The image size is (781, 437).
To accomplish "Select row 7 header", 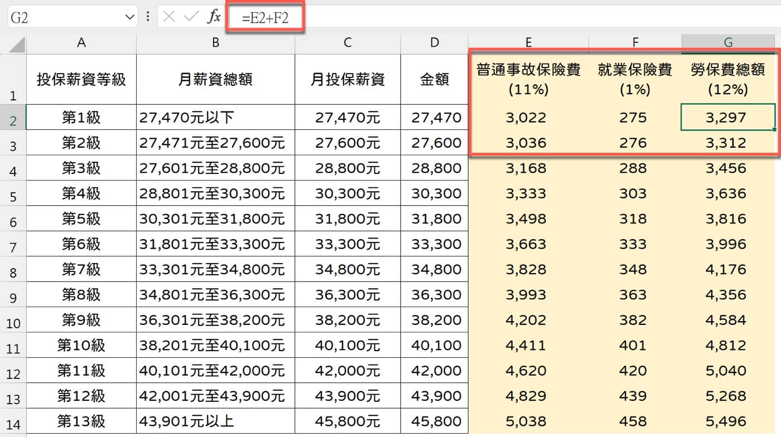I will click(13, 244).
